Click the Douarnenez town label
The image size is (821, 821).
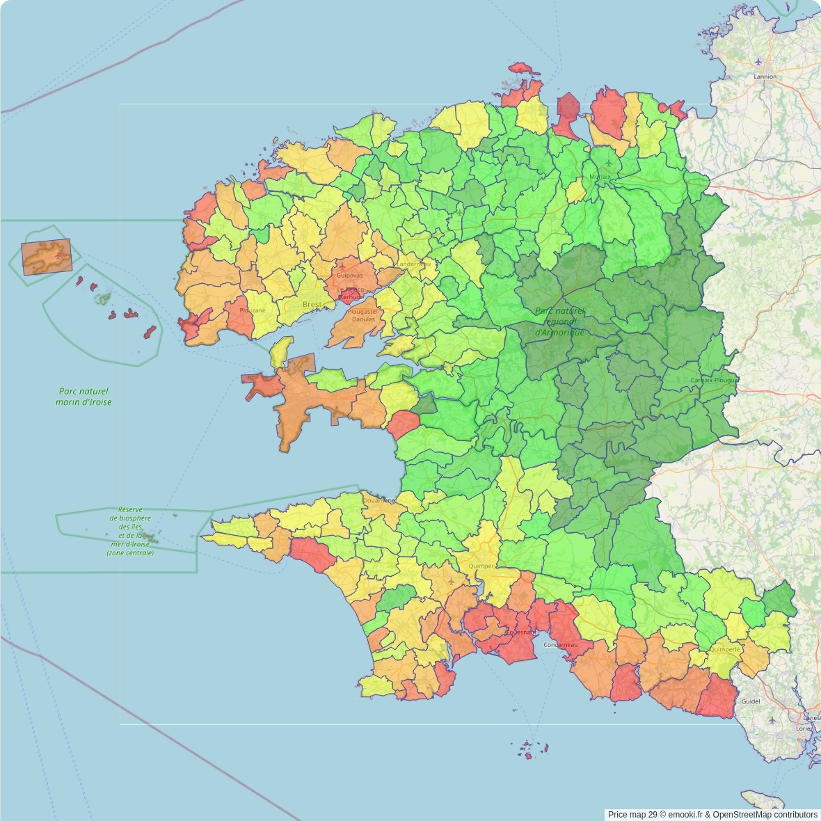pos(379,500)
